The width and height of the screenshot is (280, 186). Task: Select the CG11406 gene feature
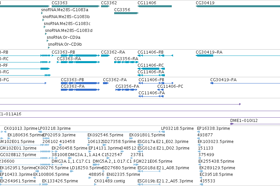click(155, 6)
